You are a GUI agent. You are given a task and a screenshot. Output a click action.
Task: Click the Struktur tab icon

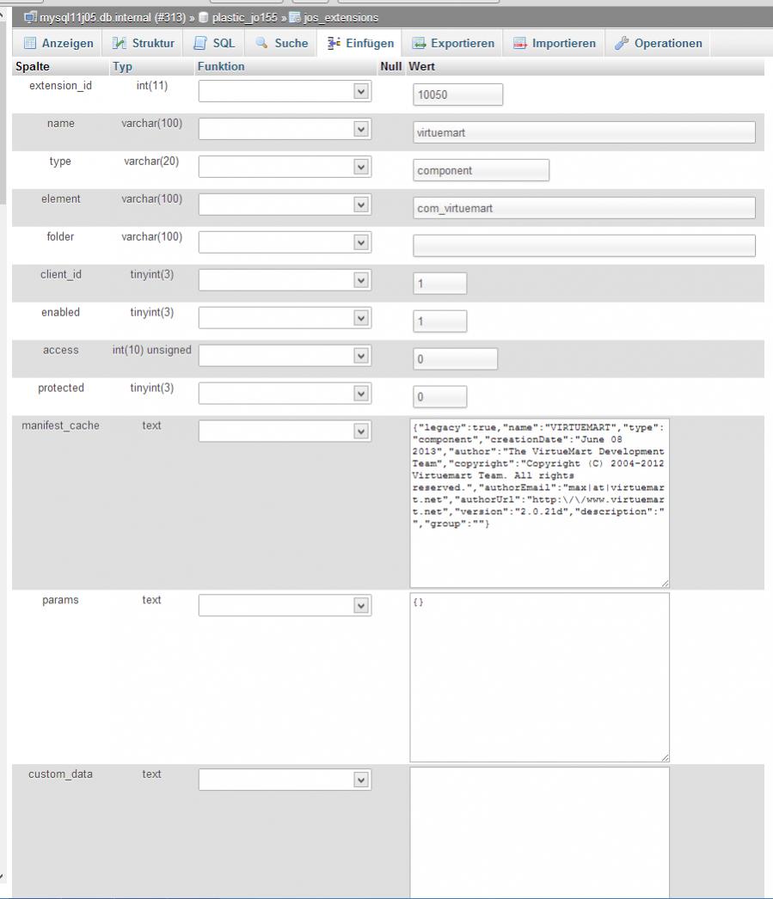120,44
